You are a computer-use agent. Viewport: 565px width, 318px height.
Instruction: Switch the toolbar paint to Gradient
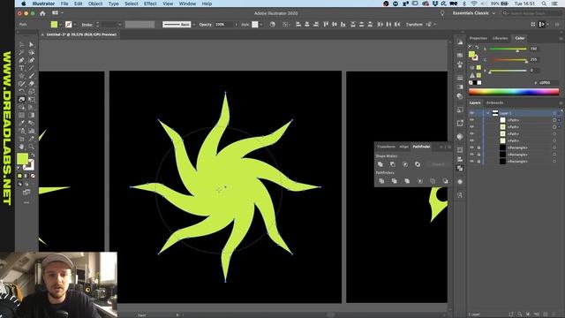[x=26, y=176]
